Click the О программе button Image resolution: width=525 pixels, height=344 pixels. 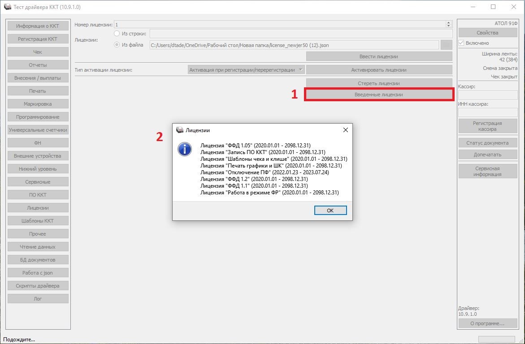pyautogui.click(x=487, y=323)
